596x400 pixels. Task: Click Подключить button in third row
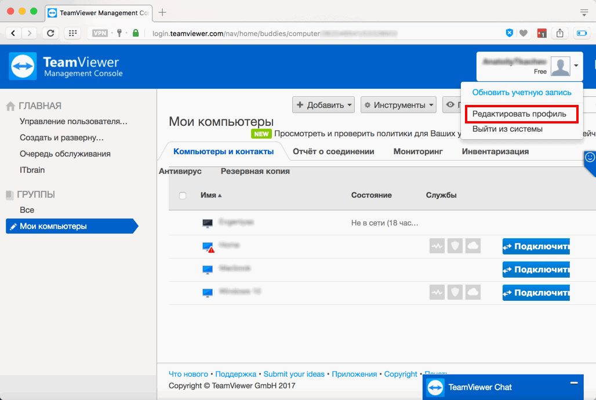(536, 270)
